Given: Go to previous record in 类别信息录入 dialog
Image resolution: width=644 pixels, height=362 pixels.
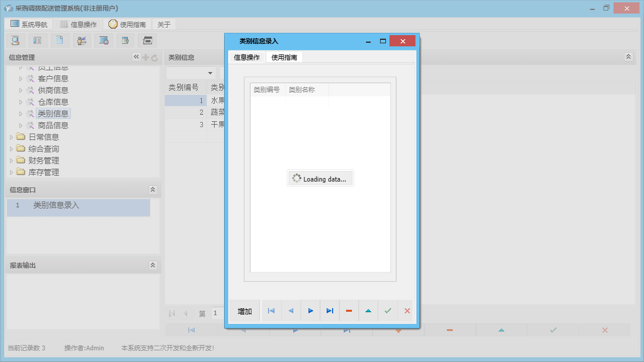Looking at the screenshot, I should pyautogui.click(x=291, y=311).
